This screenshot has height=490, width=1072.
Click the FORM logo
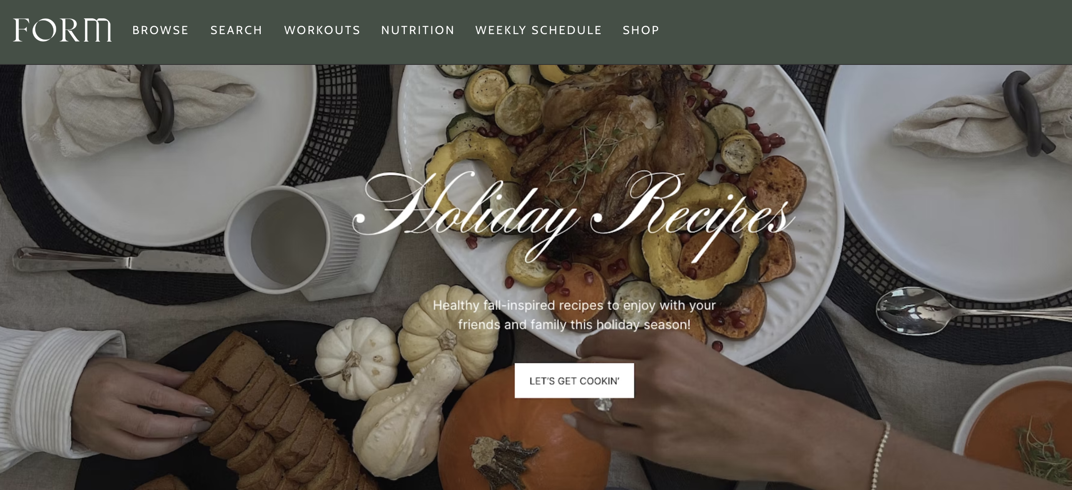tap(62, 30)
